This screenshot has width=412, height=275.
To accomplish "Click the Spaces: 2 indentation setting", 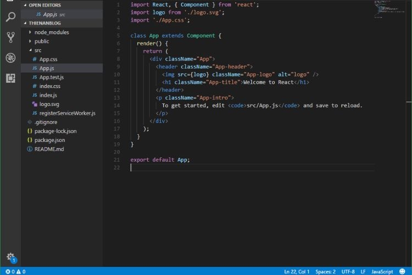I will pos(325,271).
